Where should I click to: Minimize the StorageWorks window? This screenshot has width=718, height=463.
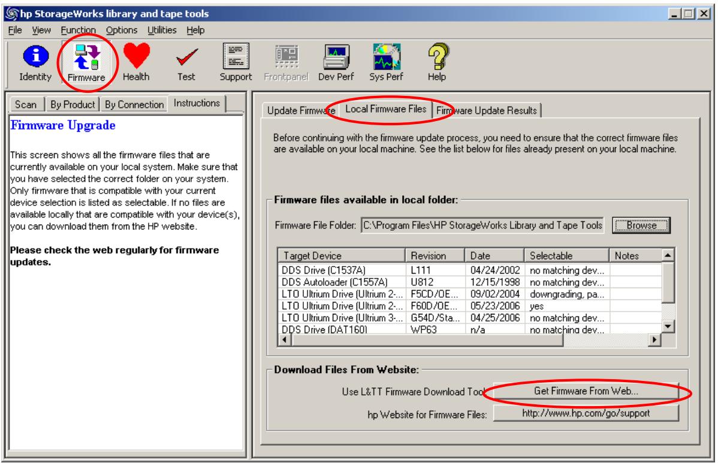coord(674,14)
